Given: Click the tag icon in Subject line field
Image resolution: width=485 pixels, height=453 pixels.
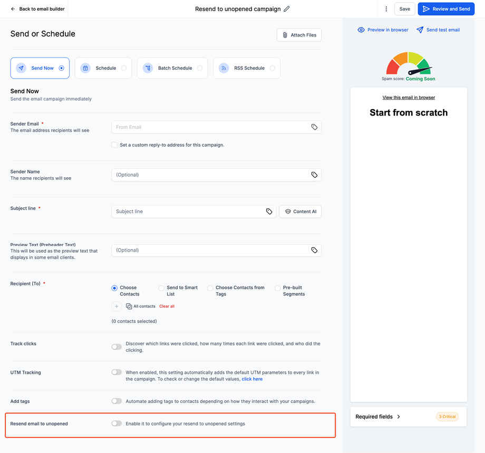Looking at the screenshot, I should [x=269, y=211].
